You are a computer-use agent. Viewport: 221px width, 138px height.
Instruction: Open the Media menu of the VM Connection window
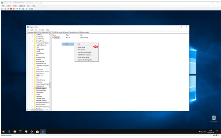tap(15, 6)
